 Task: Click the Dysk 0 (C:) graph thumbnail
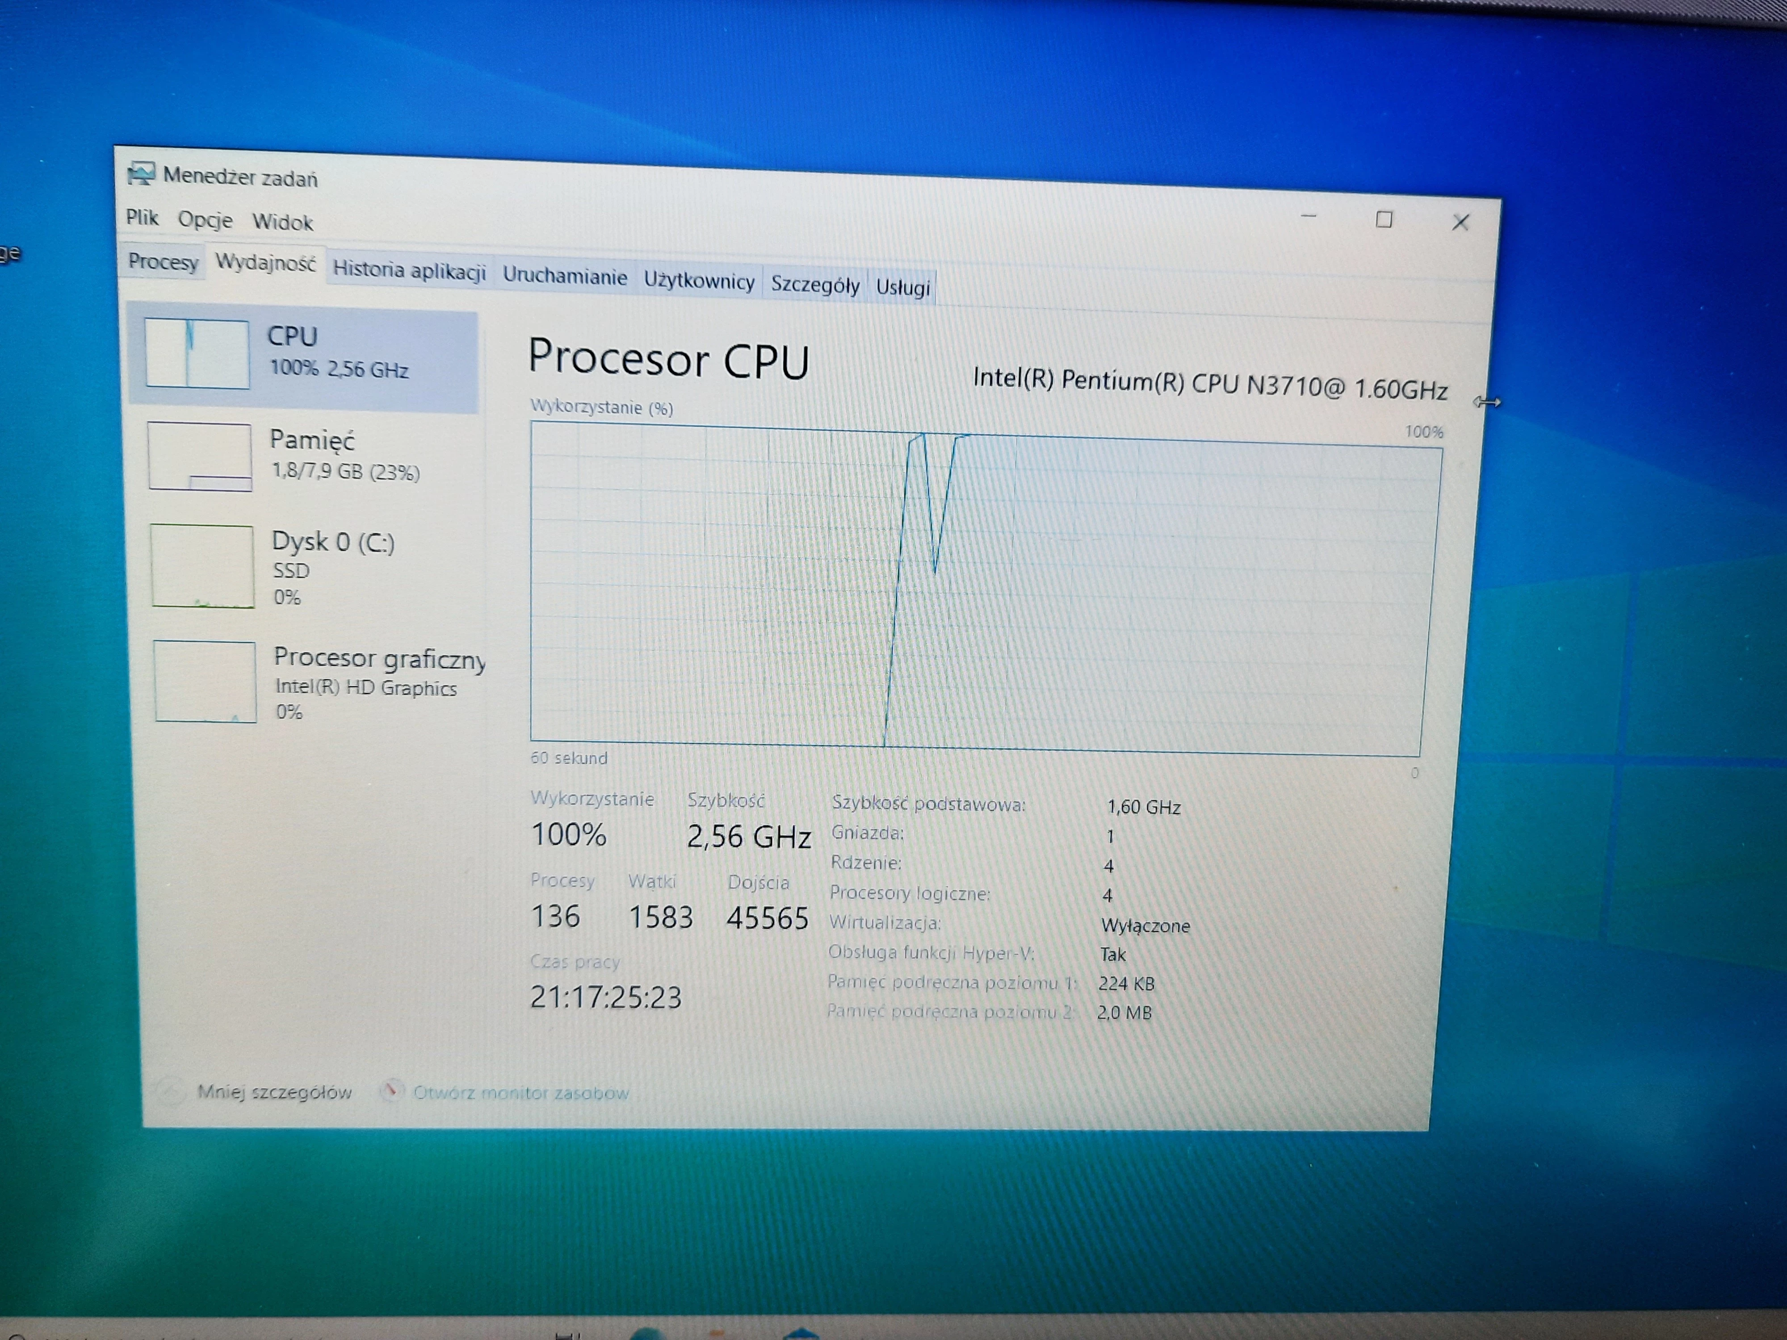[x=202, y=566]
